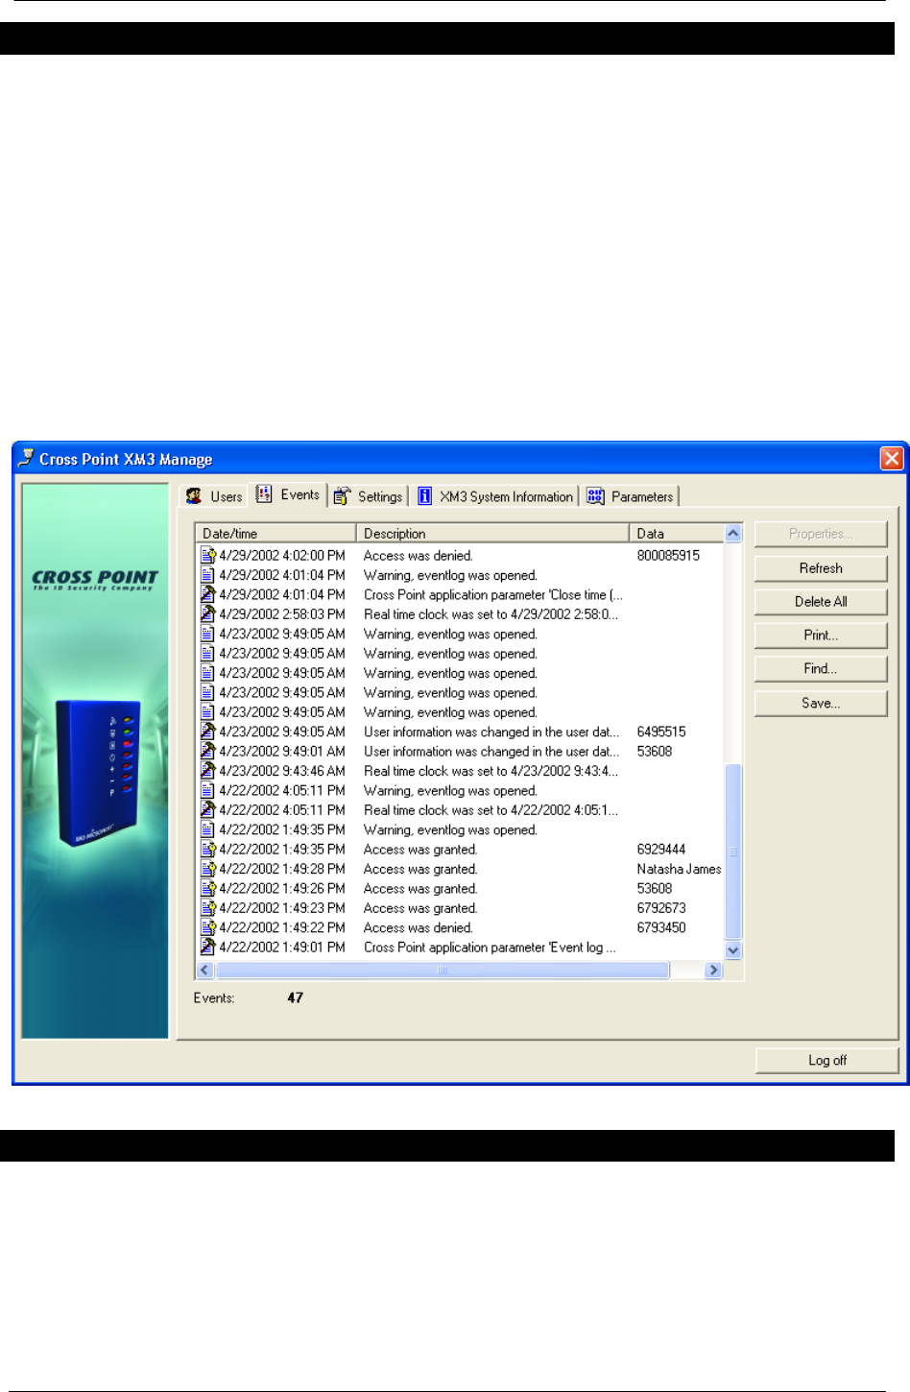Select icon of 4/22/2002 1:49:28 PM event
Image resolution: width=910 pixels, height=1392 pixels.
[x=207, y=869]
